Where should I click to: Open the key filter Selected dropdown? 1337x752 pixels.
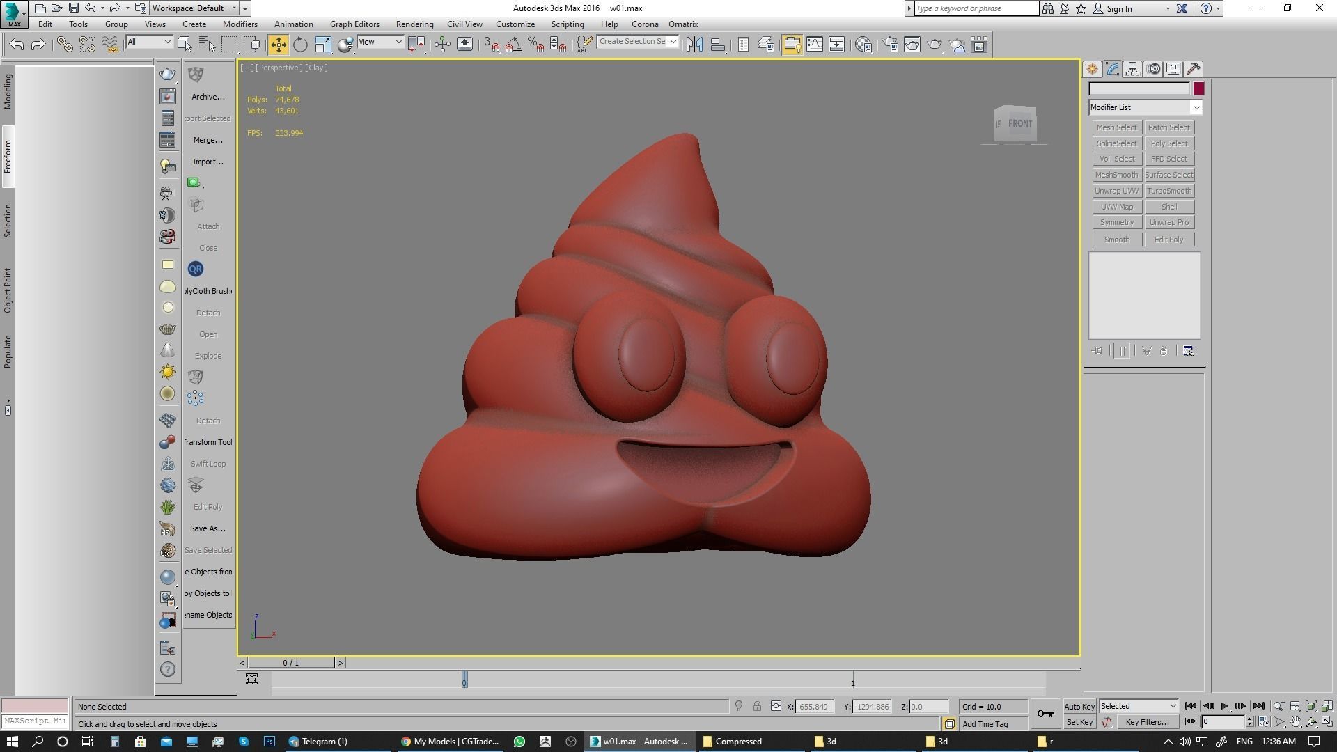pos(1139,706)
